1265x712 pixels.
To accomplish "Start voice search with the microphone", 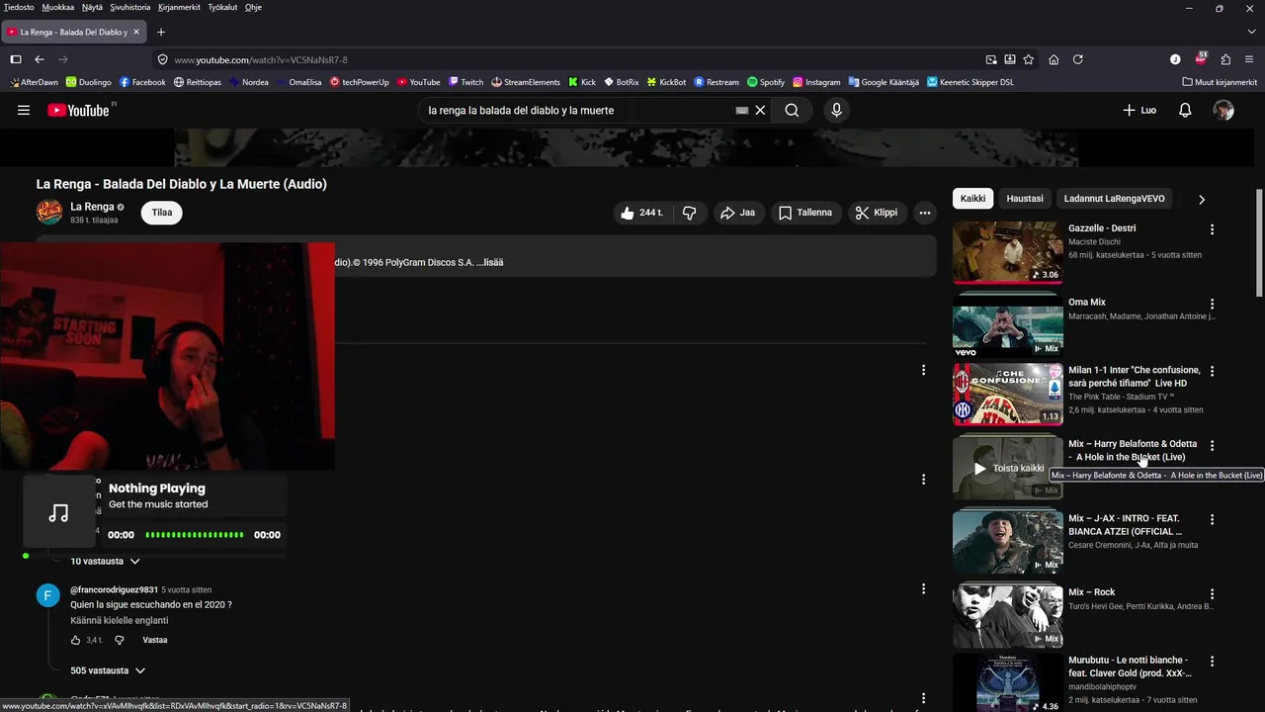I will (836, 110).
